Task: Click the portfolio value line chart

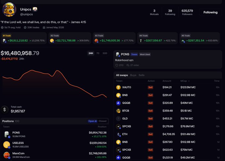Action: [x=55, y=84]
